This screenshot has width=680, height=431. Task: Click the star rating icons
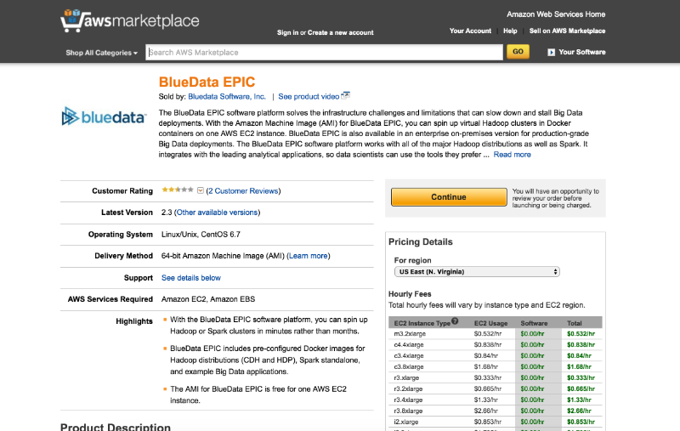point(178,190)
